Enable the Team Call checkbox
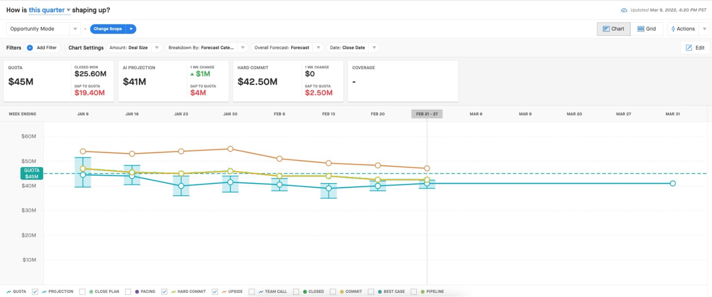The image size is (712, 297). click(252, 292)
